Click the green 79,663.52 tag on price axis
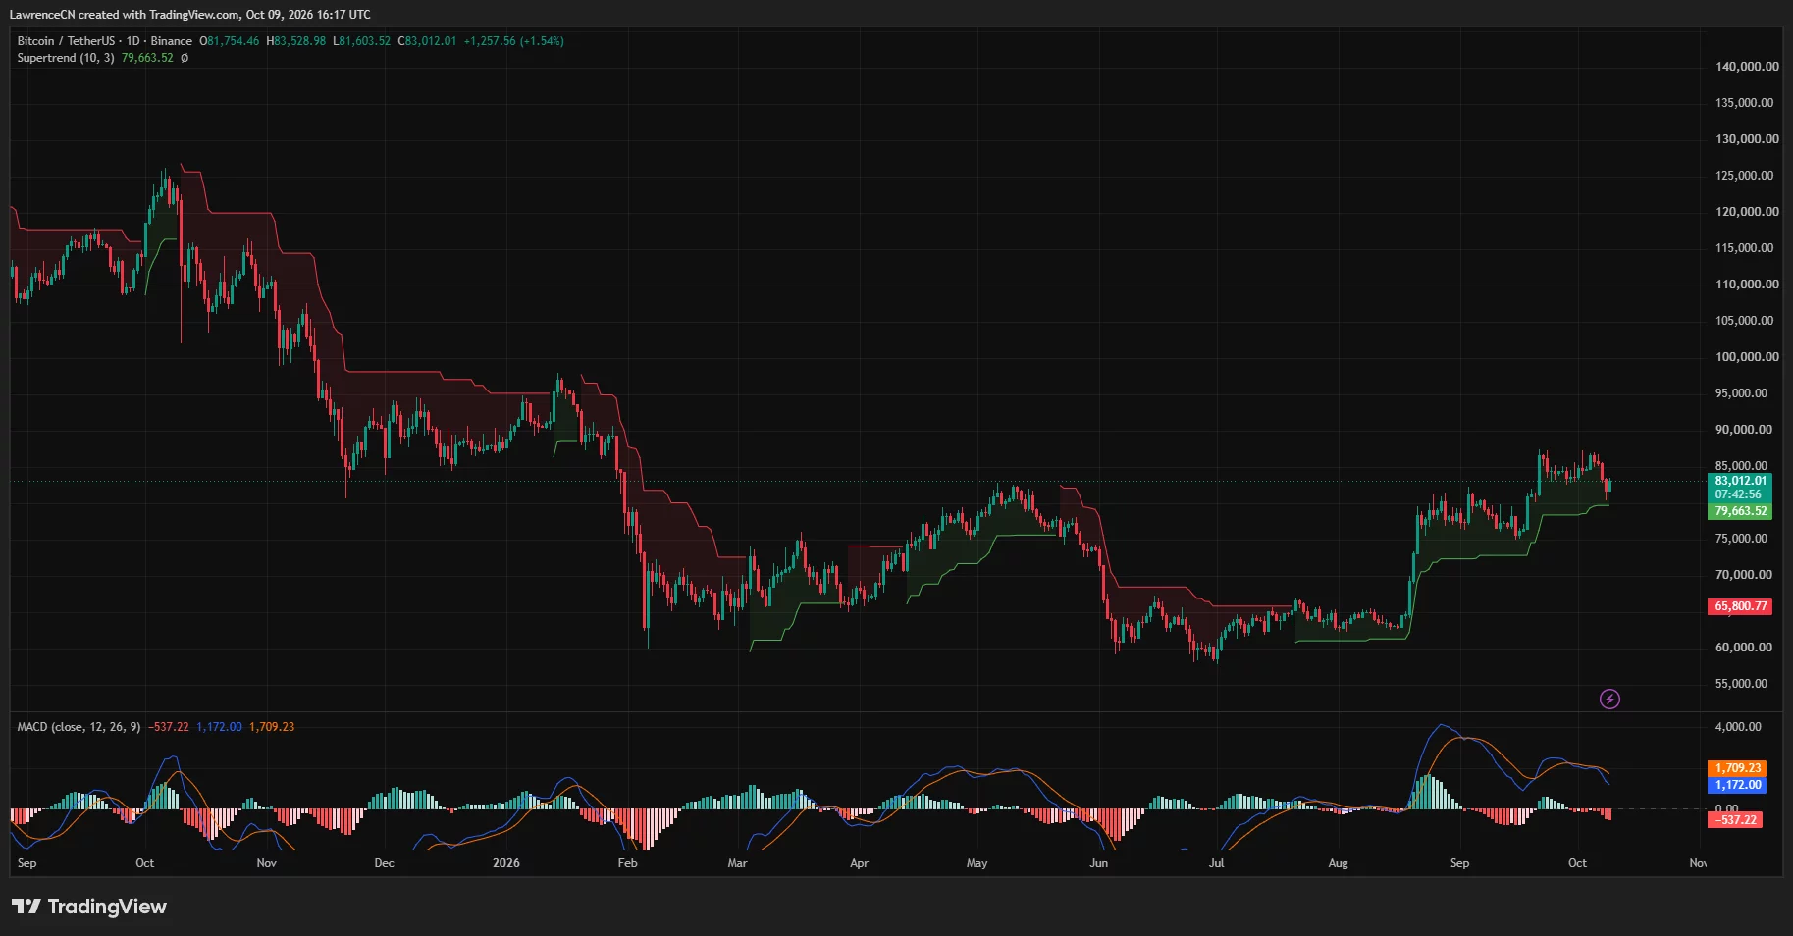1793x936 pixels. (x=1740, y=511)
